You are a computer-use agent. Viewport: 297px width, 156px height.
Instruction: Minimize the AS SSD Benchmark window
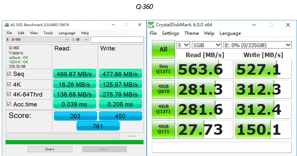tap(113, 25)
